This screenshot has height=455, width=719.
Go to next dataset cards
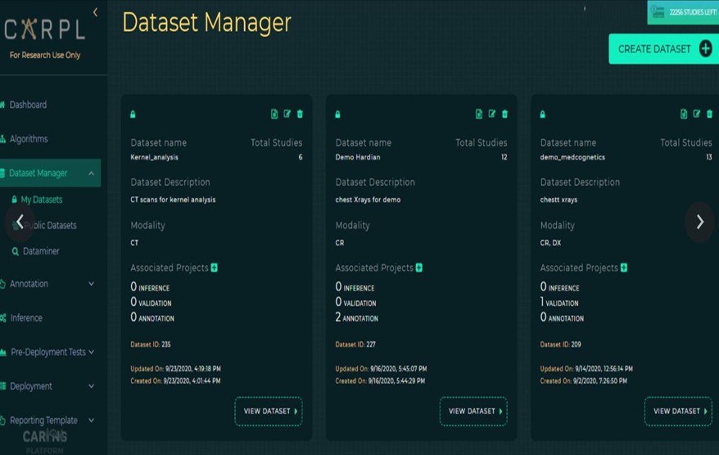pyautogui.click(x=699, y=223)
